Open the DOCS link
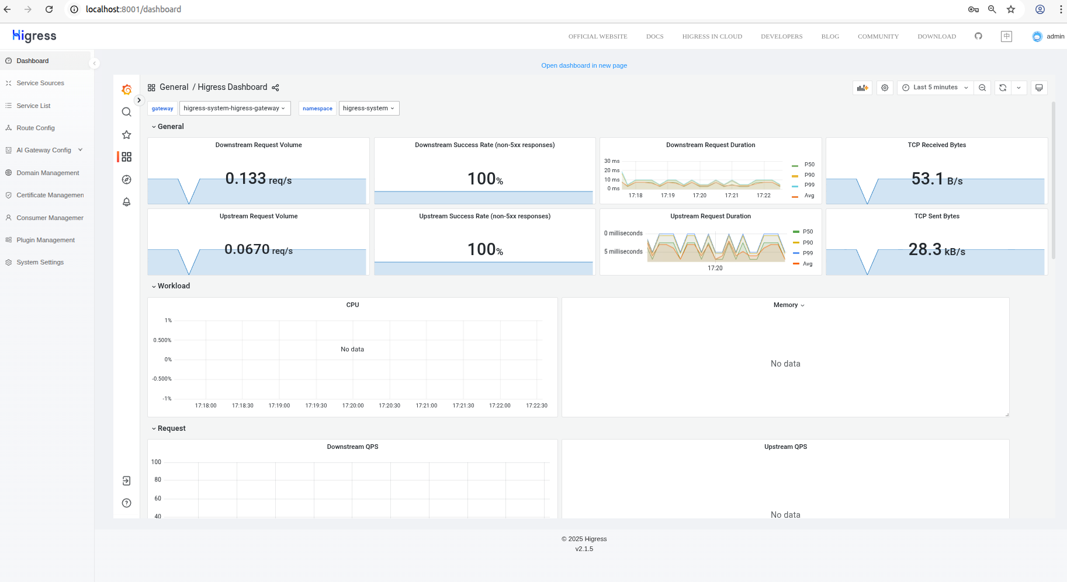1067x582 pixels. click(654, 36)
